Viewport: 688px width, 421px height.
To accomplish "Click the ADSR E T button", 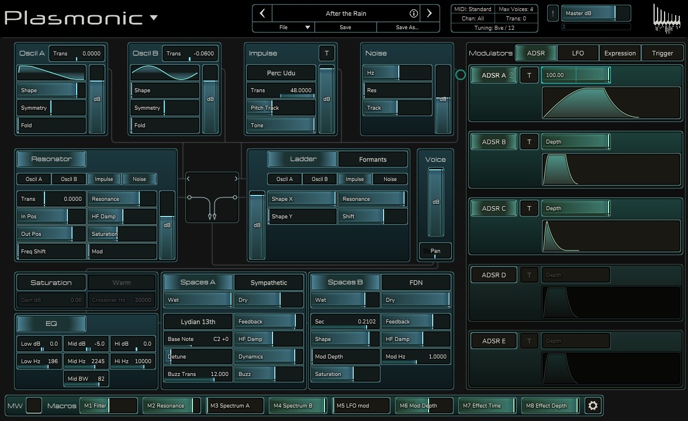I will pos(529,341).
